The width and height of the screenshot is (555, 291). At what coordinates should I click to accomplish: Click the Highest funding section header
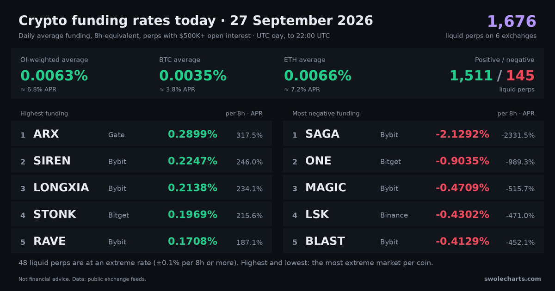tap(44, 114)
